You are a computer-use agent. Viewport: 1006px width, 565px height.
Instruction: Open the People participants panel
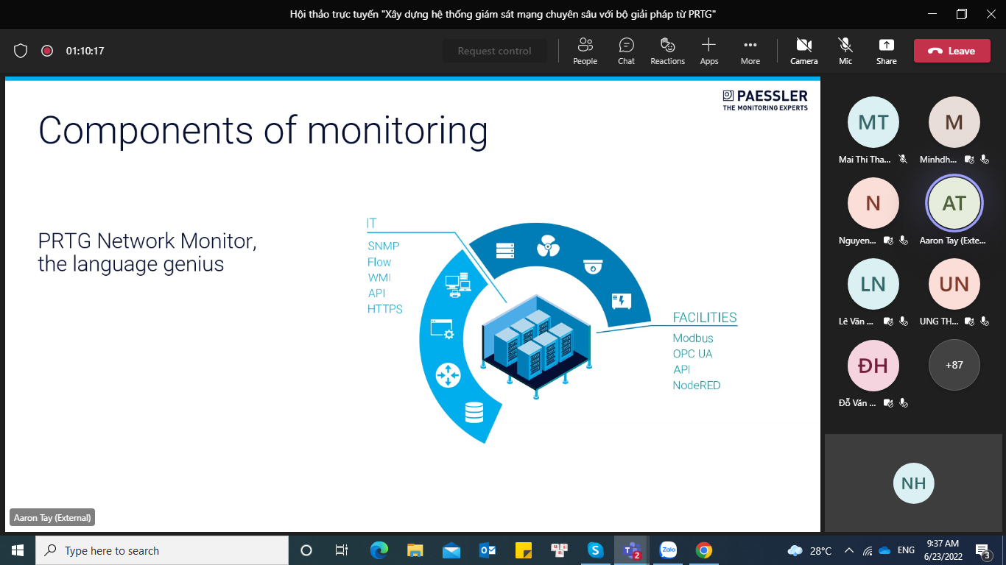pos(585,51)
